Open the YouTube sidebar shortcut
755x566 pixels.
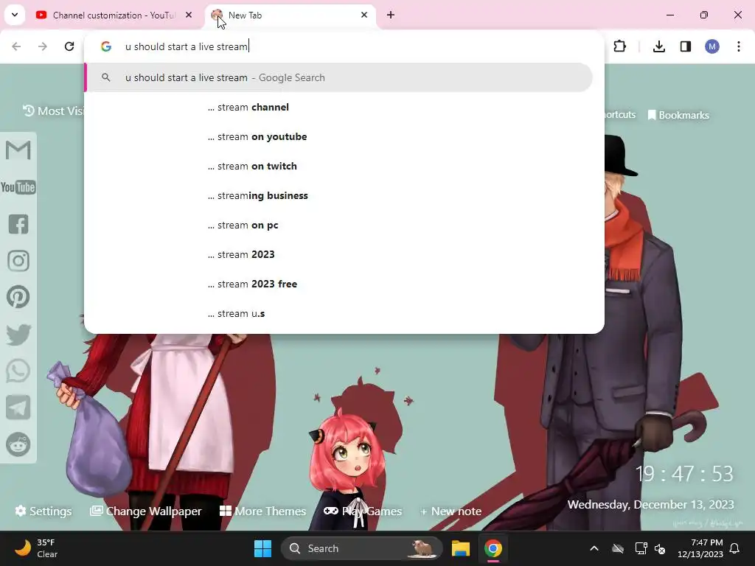[x=18, y=187]
